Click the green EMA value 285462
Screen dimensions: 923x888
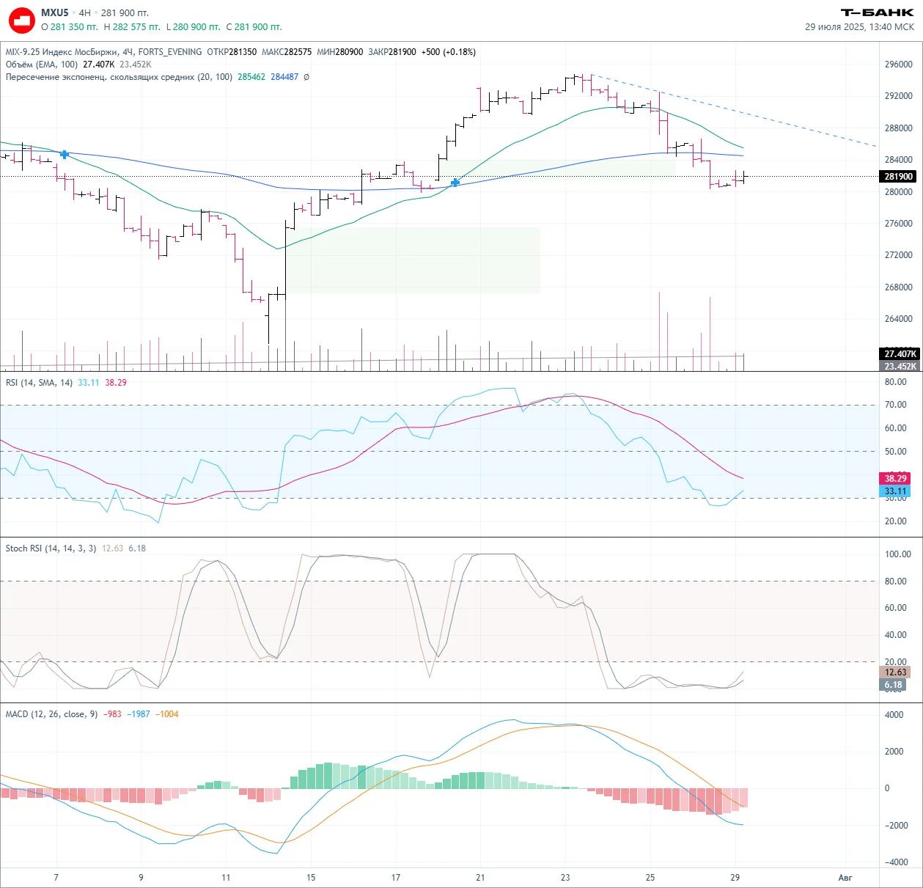[251, 77]
